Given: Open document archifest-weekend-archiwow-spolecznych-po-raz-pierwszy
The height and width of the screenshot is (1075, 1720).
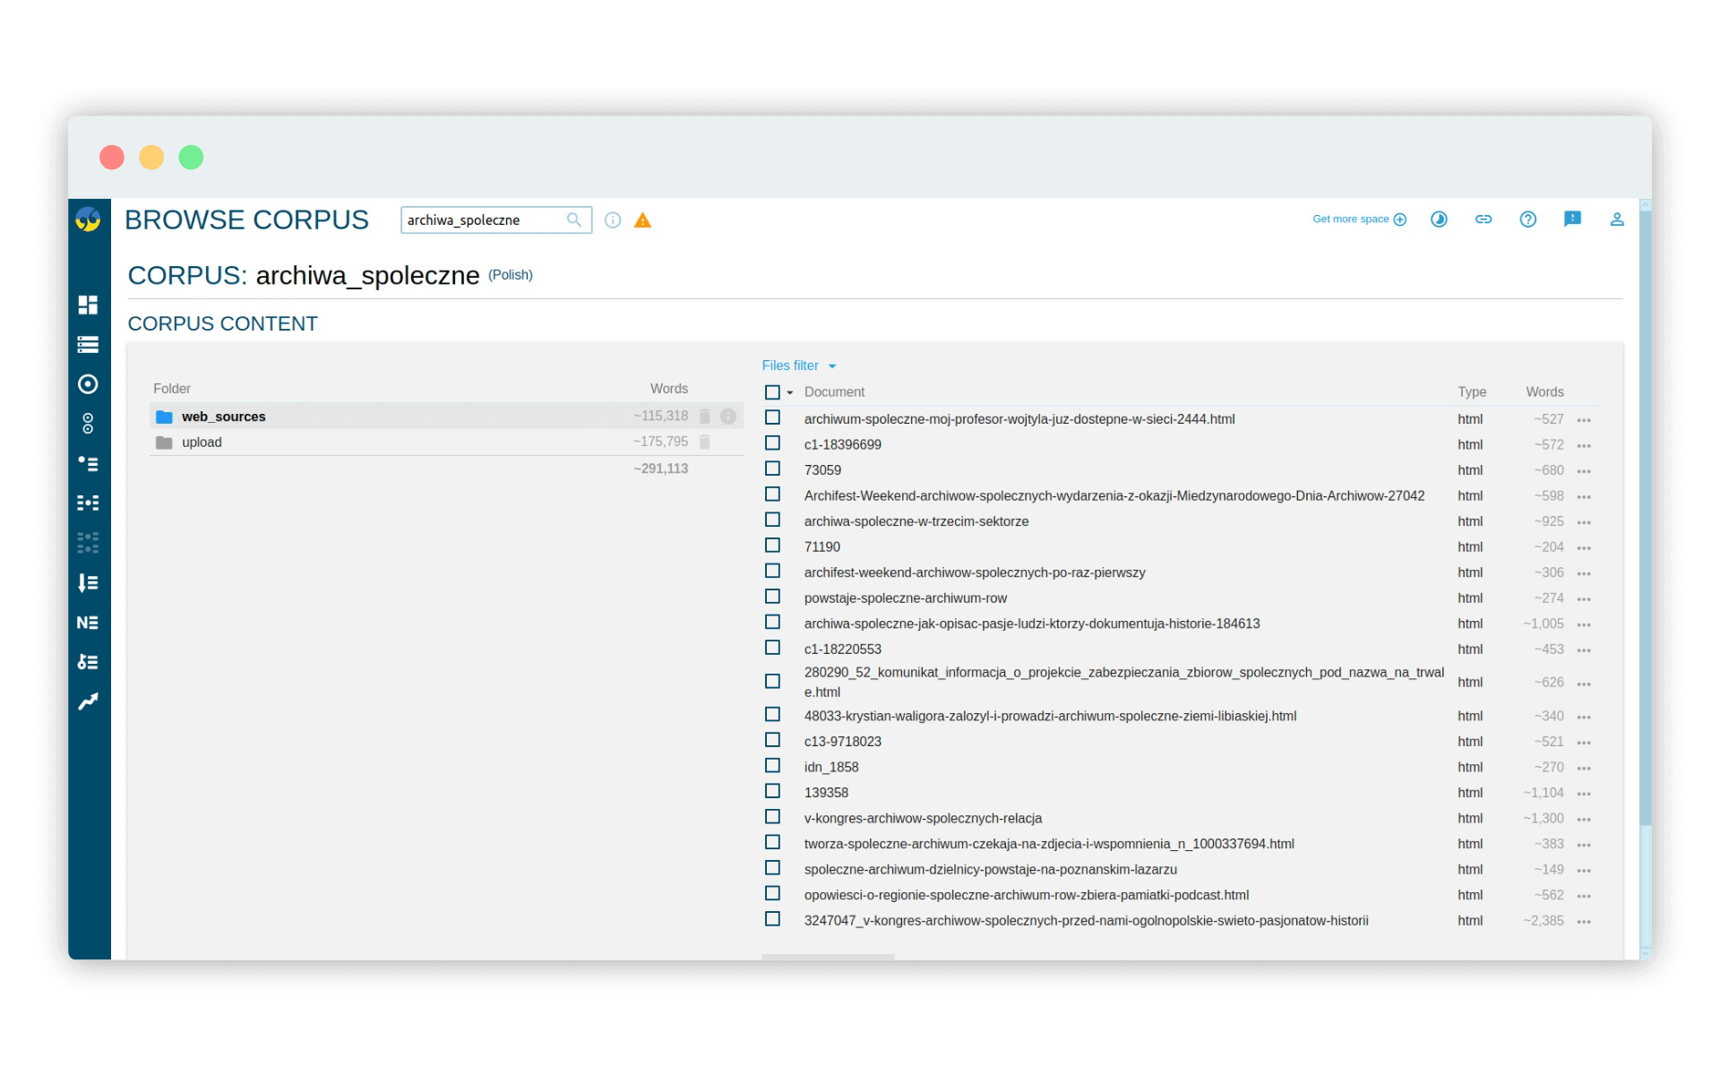Looking at the screenshot, I should coord(975,572).
